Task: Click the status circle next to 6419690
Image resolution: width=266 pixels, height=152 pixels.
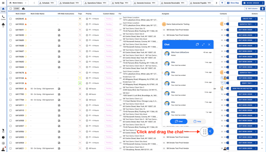Action: [x=26, y=35]
